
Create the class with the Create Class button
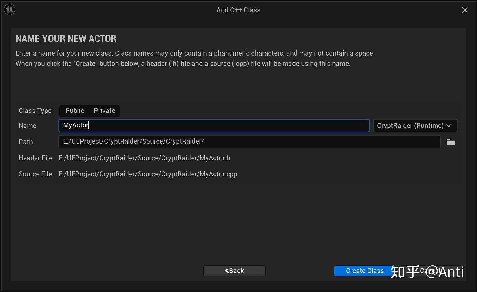click(365, 271)
